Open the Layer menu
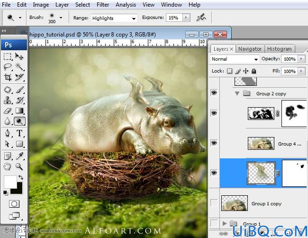Viewport: 308px width, 238px height. (x=62, y=5)
